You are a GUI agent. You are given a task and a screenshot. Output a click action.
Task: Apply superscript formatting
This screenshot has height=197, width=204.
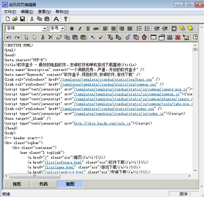(x=101, y=37)
